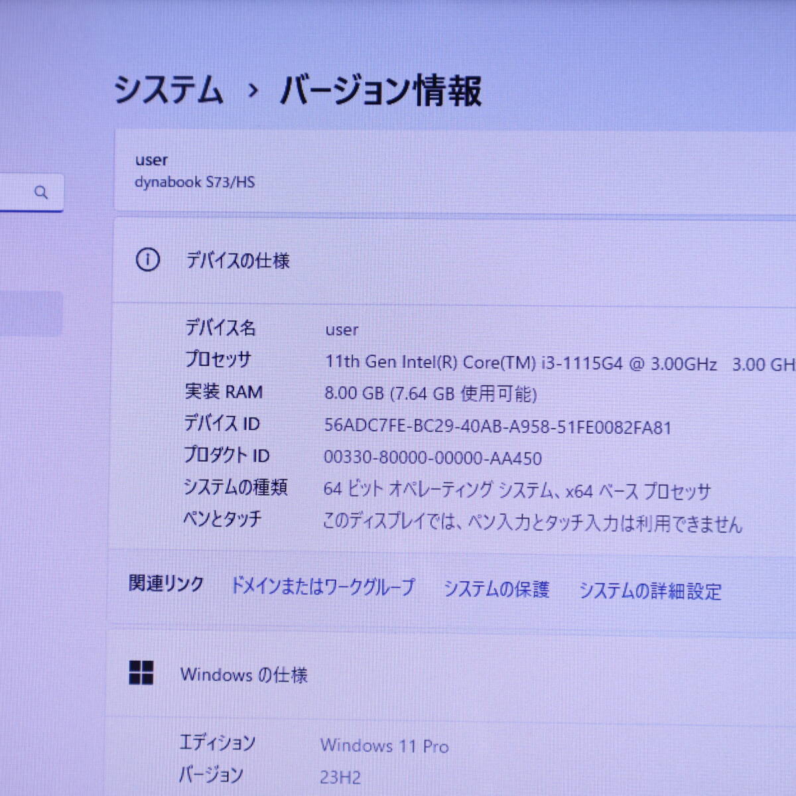Select device ID 56ADC7FE-BC29-40AB-A958-51FE0082FA81
Screen dimensions: 796x796
[497, 427]
